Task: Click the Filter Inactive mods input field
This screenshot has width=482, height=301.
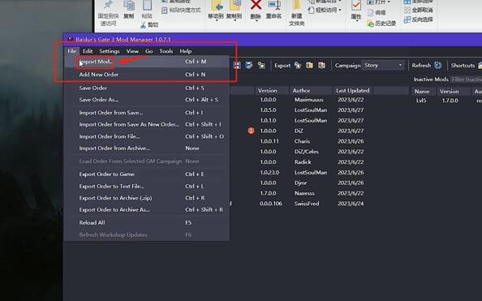Action: 466,80
